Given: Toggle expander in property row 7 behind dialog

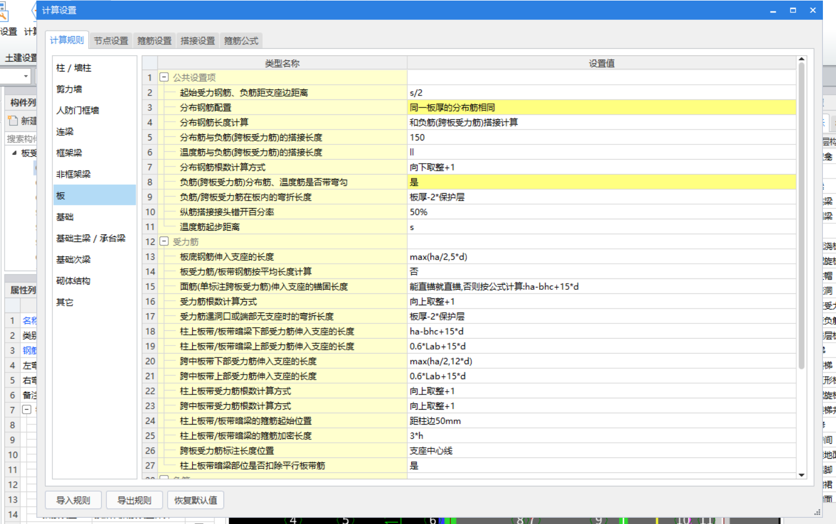Looking at the screenshot, I should click(x=26, y=409).
